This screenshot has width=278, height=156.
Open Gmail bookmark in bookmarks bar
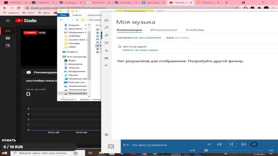29,13
